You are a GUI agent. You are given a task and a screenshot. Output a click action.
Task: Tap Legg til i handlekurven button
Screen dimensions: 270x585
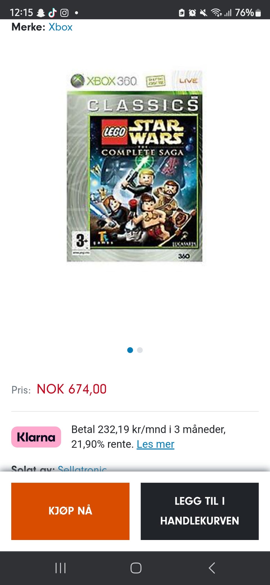pos(200,511)
